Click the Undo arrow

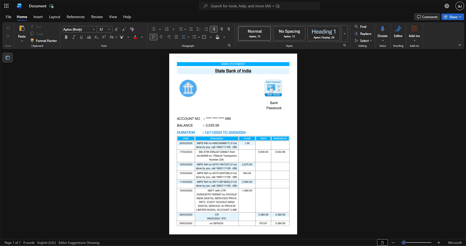coord(8,28)
